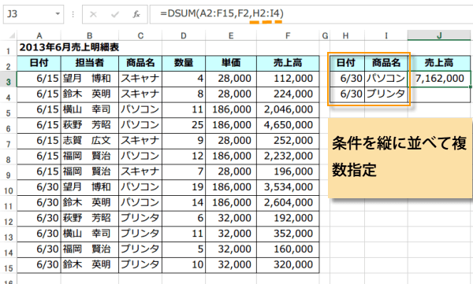Click the 日付 header in cell A2
The image size is (473, 284).
pos(39,63)
